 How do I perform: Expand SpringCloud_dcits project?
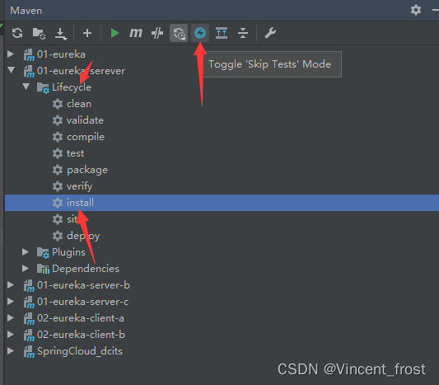pyautogui.click(x=11, y=350)
